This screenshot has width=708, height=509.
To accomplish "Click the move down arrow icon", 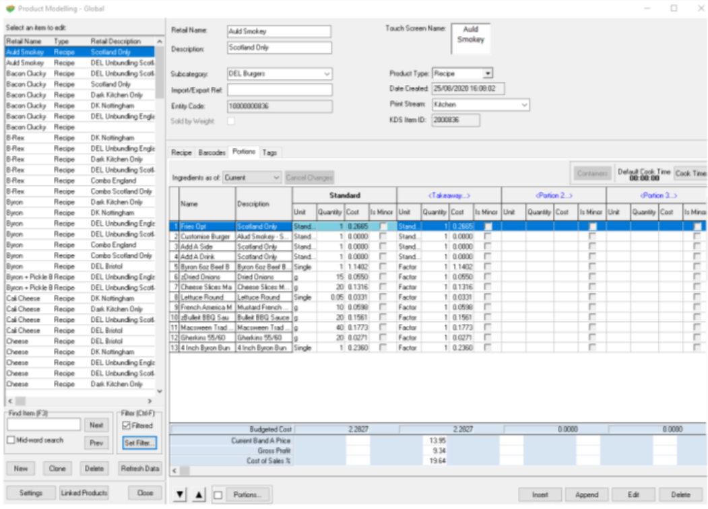I will (179, 495).
